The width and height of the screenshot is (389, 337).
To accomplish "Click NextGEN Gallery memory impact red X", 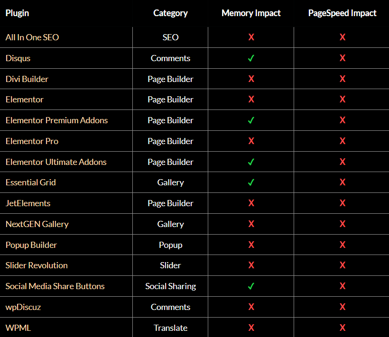I will [251, 224].
